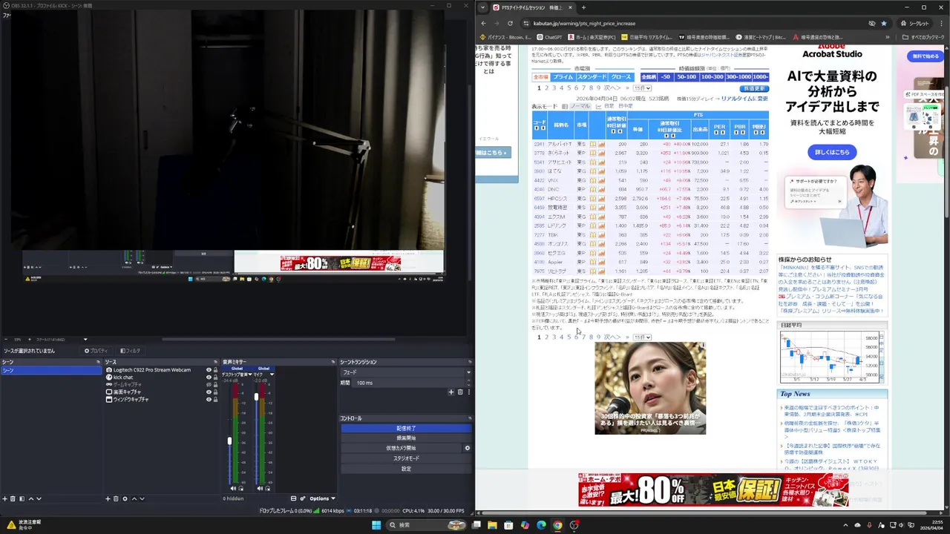Open virtual camera settings gear
950x534 pixels.
(468, 448)
